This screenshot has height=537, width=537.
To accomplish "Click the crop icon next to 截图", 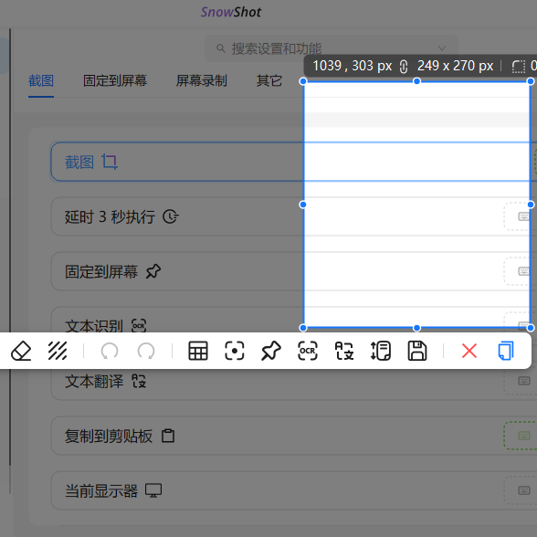I will [x=110, y=162].
